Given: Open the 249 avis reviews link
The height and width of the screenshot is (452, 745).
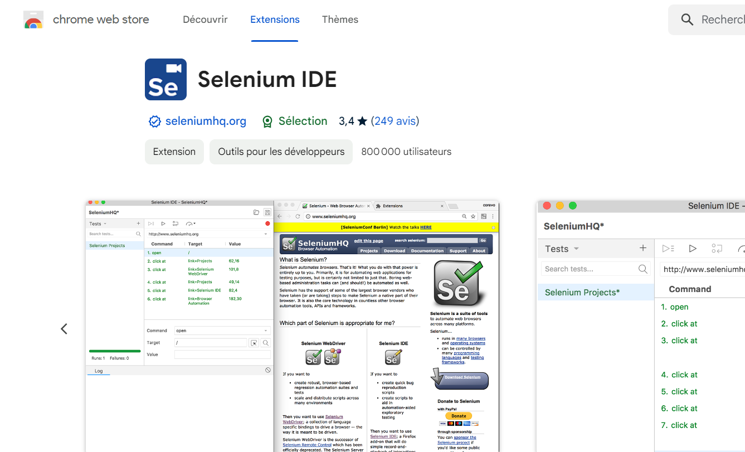Looking at the screenshot, I should pyautogui.click(x=396, y=121).
